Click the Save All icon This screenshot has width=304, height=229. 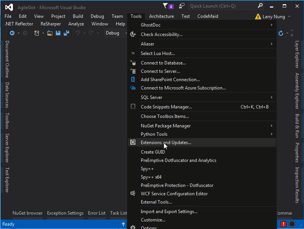pyautogui.click(x=66, y=33)
